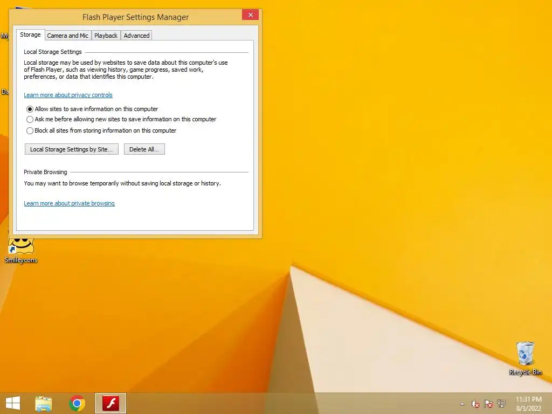
Task: Open Learn more about privacy controls link
Action: (68, 95)
